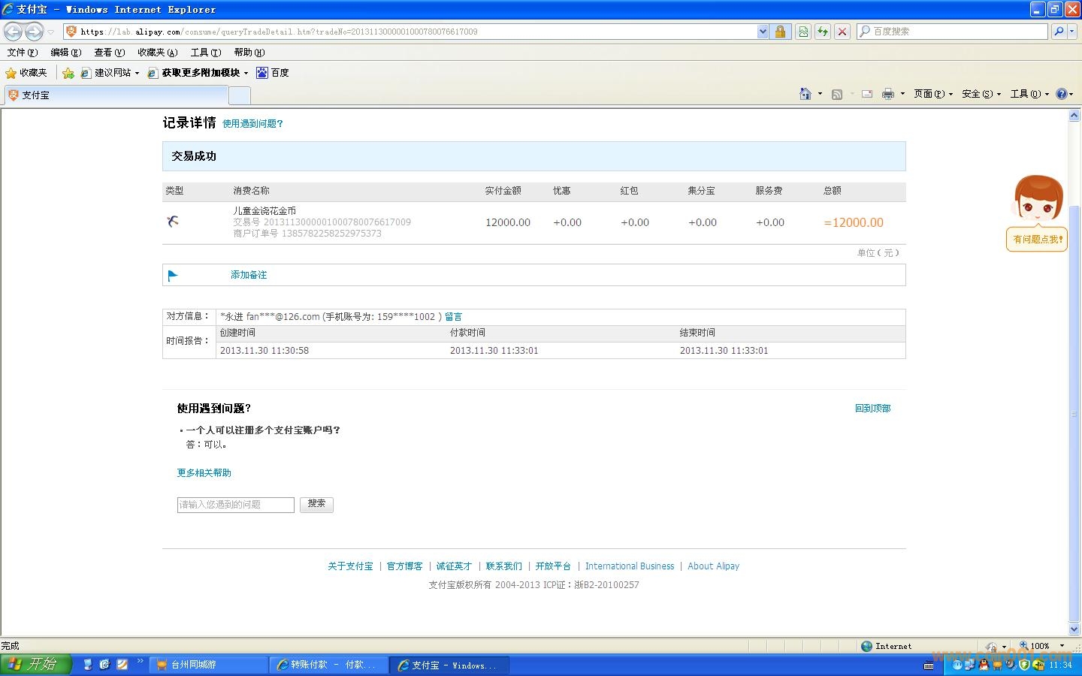Viewport: 1082px width, 676px height.
Task: Click the security lock icon in address bar
Action: [x=780, y=32]
